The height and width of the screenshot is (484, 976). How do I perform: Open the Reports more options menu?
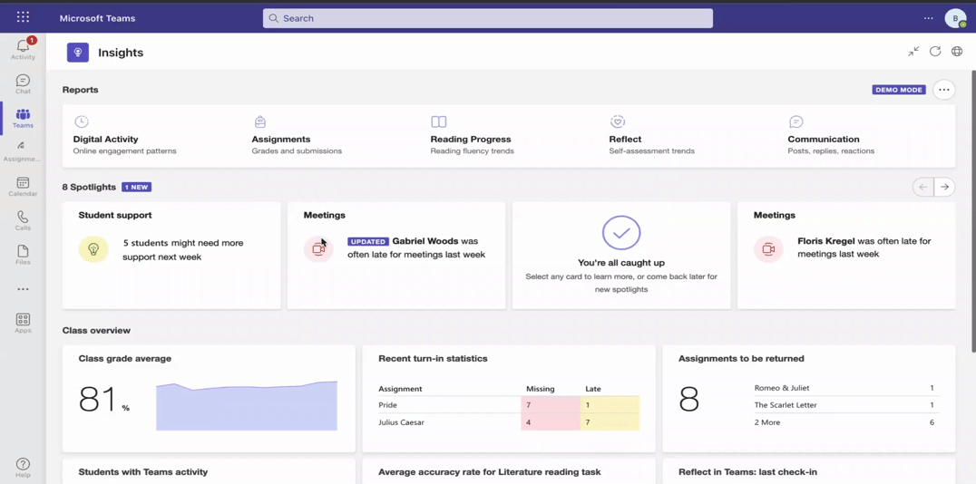[944, 90]
